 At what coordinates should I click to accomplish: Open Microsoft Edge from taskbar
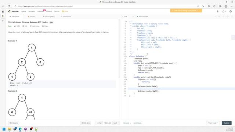point(20,129)
